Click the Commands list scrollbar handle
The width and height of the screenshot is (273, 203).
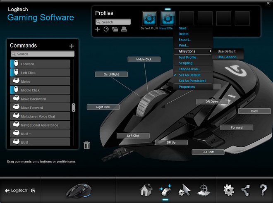[74, 107]
